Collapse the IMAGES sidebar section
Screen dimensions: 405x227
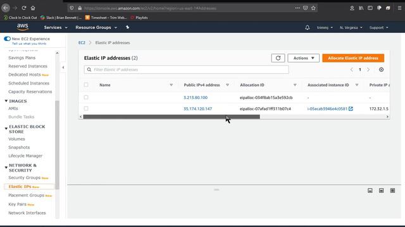pos(6,101)
